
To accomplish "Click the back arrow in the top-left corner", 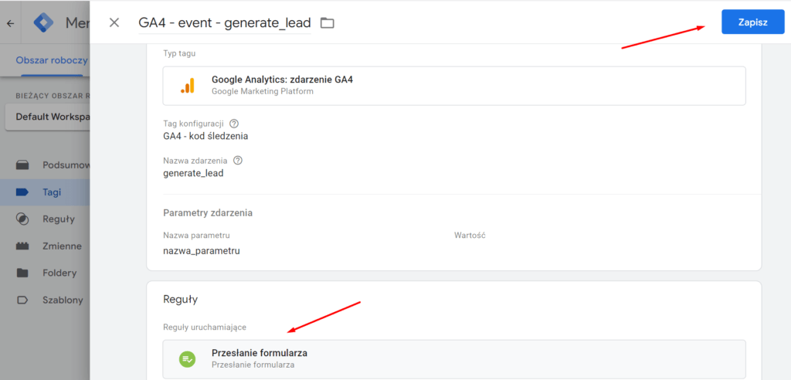I will coord(10,23).
